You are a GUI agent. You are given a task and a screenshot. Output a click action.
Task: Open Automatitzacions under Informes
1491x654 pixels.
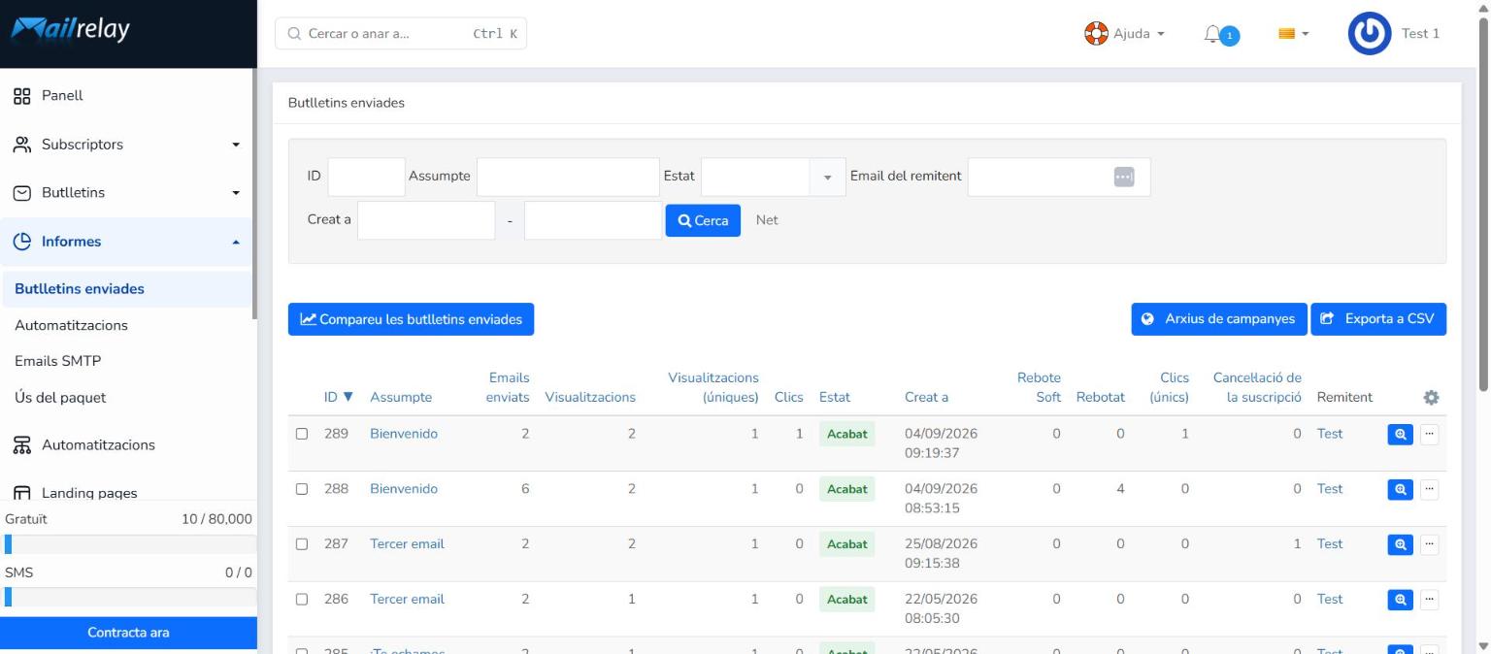click(71, 325)
